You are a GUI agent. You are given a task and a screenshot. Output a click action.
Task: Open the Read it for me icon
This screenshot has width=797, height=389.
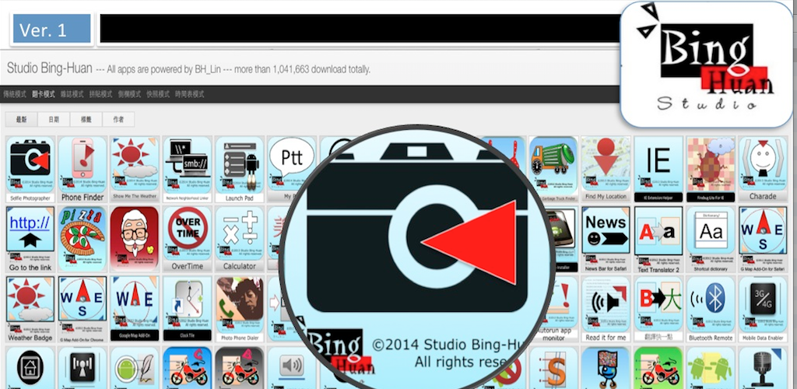[x=606, y=310]
